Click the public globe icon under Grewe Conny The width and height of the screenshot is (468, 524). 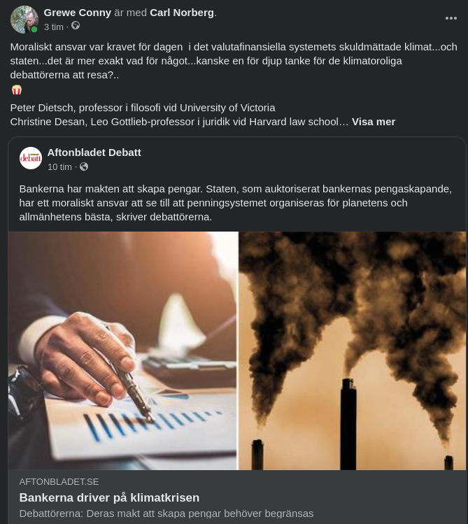[76, 27]
